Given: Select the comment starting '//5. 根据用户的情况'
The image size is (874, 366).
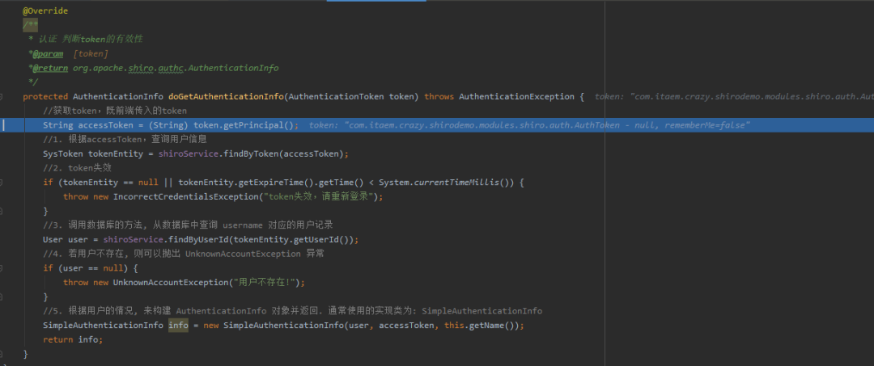Looking at the screenshot, I should [293, 311].
